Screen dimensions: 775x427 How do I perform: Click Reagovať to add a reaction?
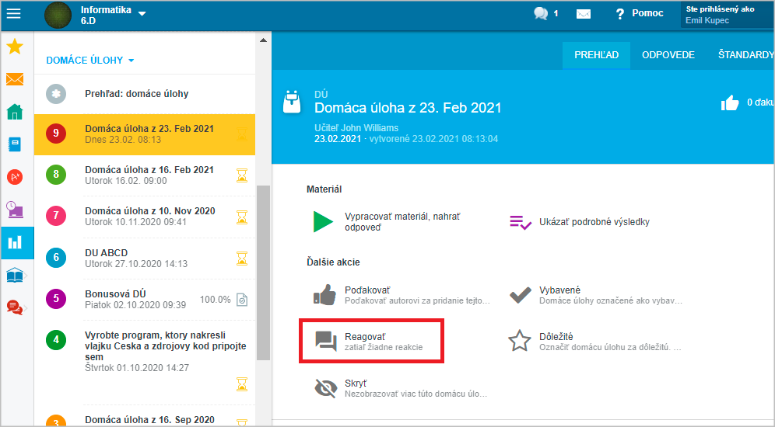pos(371,341)
